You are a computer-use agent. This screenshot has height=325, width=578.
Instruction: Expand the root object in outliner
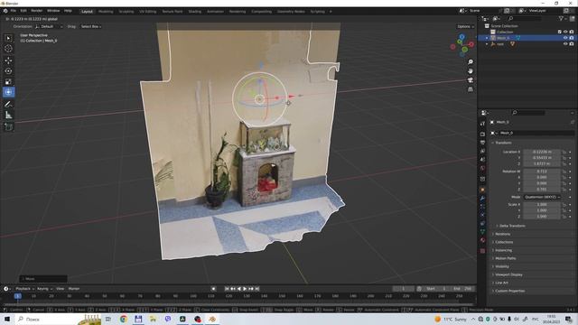coord(487,44)
